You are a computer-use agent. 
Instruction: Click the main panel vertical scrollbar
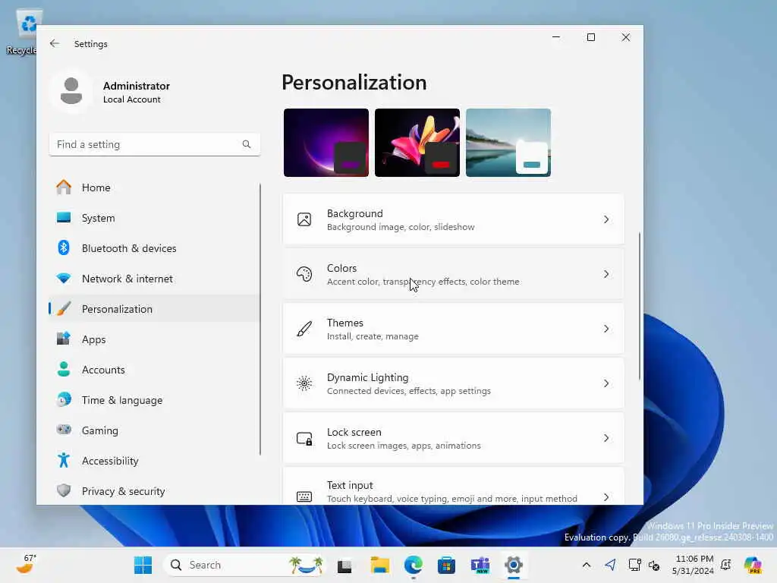pos(639,306)
